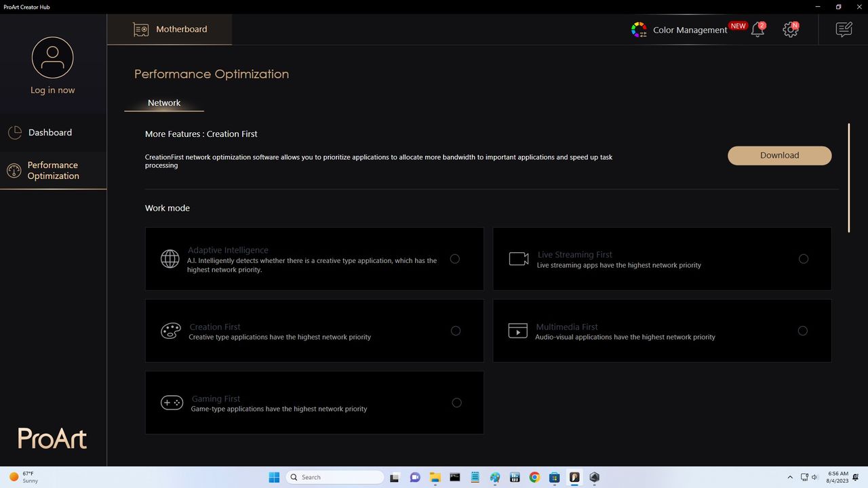Open Microsoft Store from the taskbar
This screenshot has width=868, height=488.
point(554,477)
